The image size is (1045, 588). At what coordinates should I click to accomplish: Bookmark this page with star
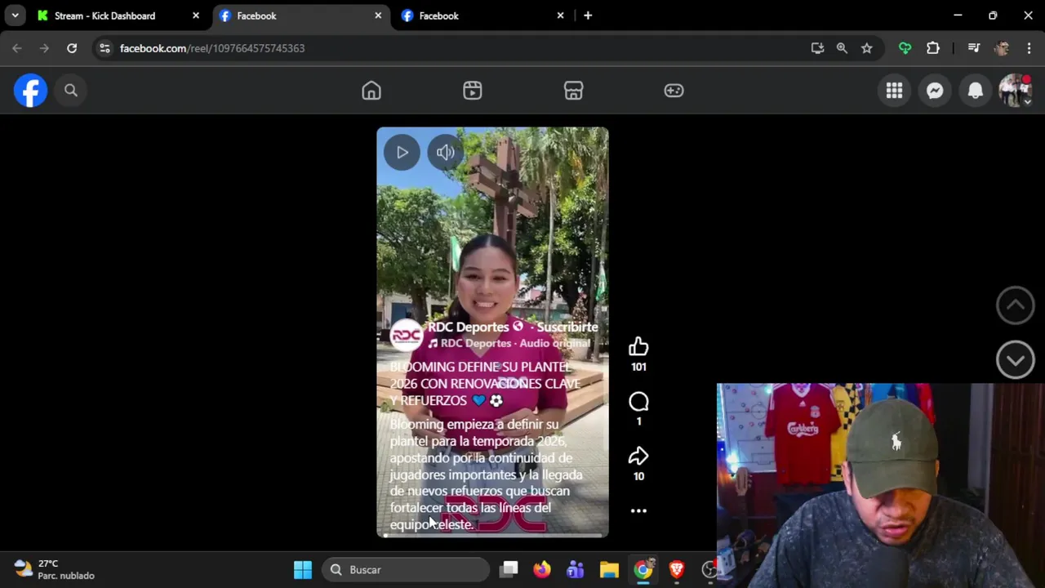867,48
